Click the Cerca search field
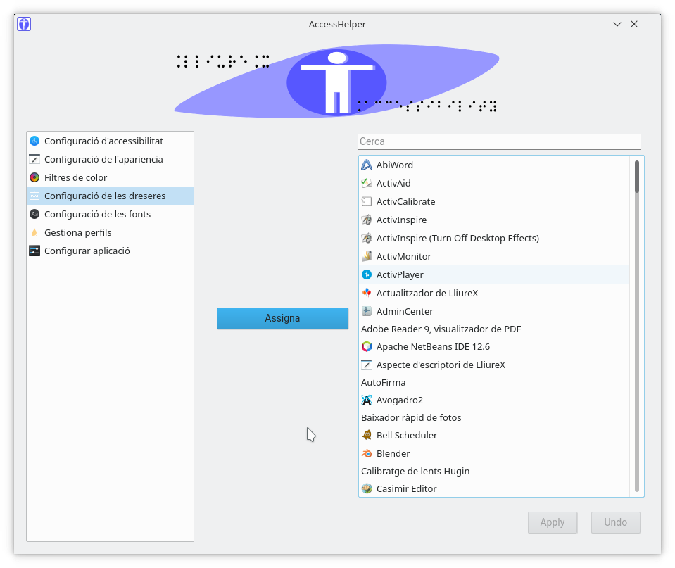Screen dimensions: 675x568 [499, 141]
